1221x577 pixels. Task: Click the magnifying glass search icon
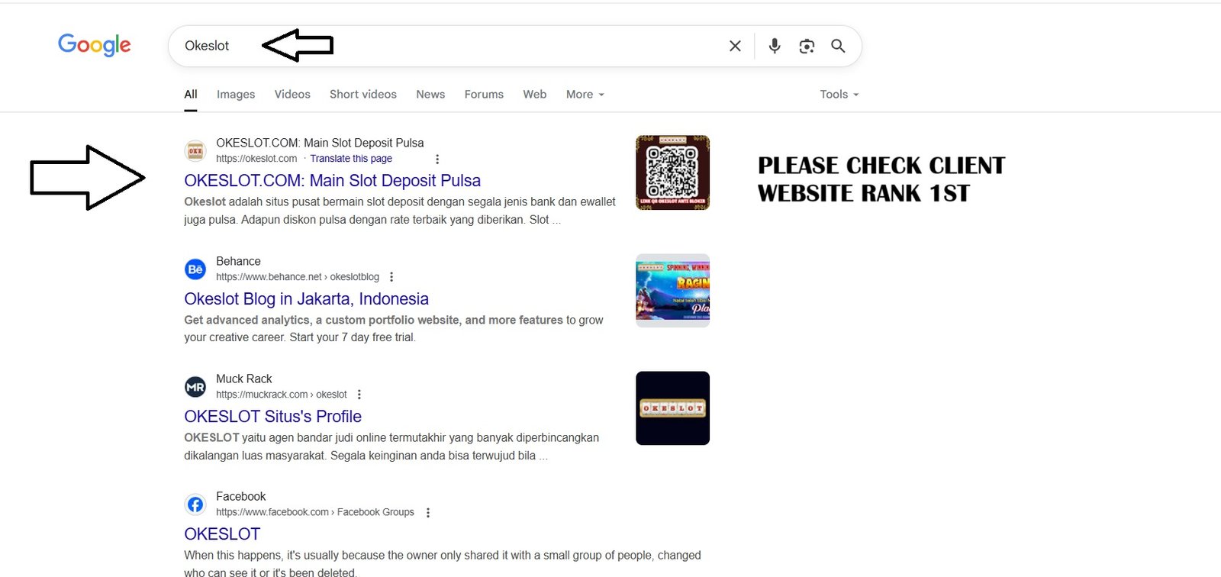coord(838,46)
